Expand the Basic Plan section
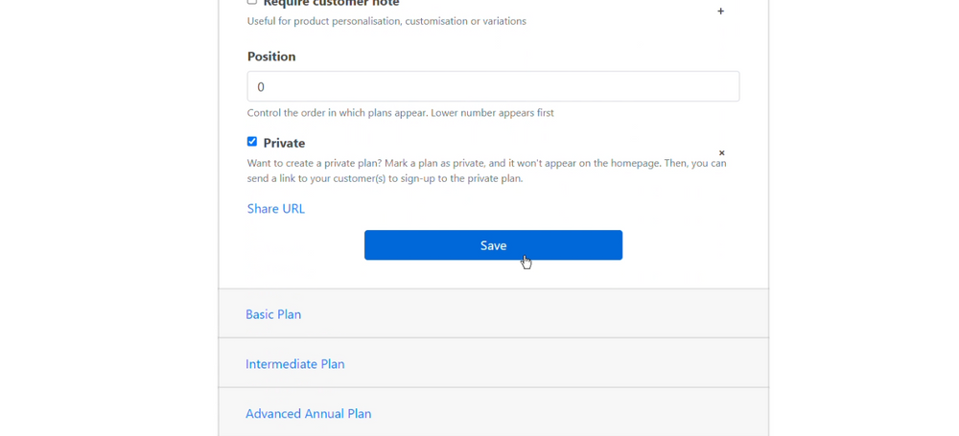Image resolution: width=959 pixels, height=436 pixels. (273, 314)
